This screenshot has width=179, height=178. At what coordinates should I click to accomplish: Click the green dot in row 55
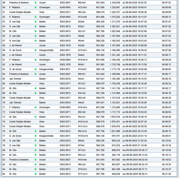coord(36,31)
